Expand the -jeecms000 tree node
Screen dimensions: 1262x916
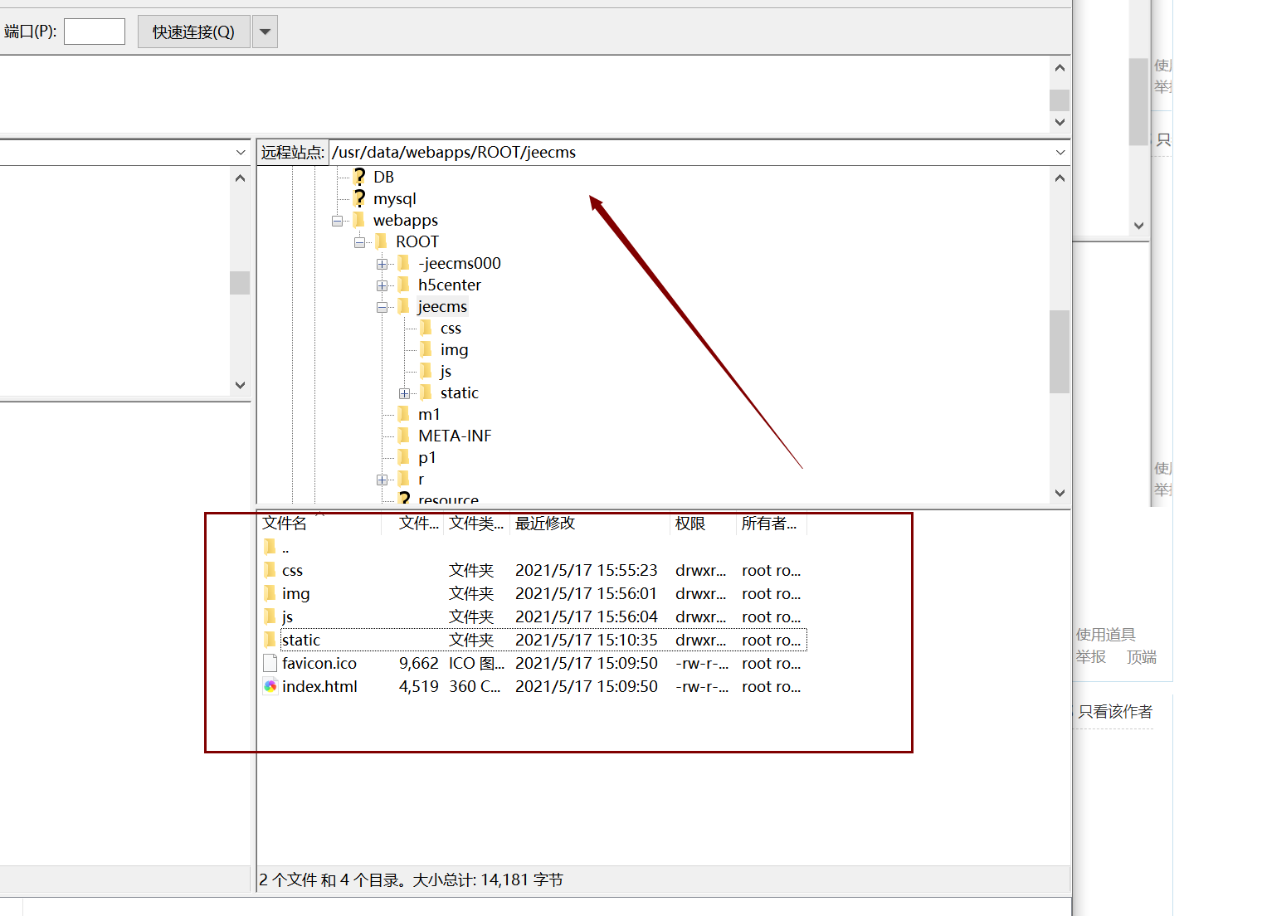coord(382,264)
